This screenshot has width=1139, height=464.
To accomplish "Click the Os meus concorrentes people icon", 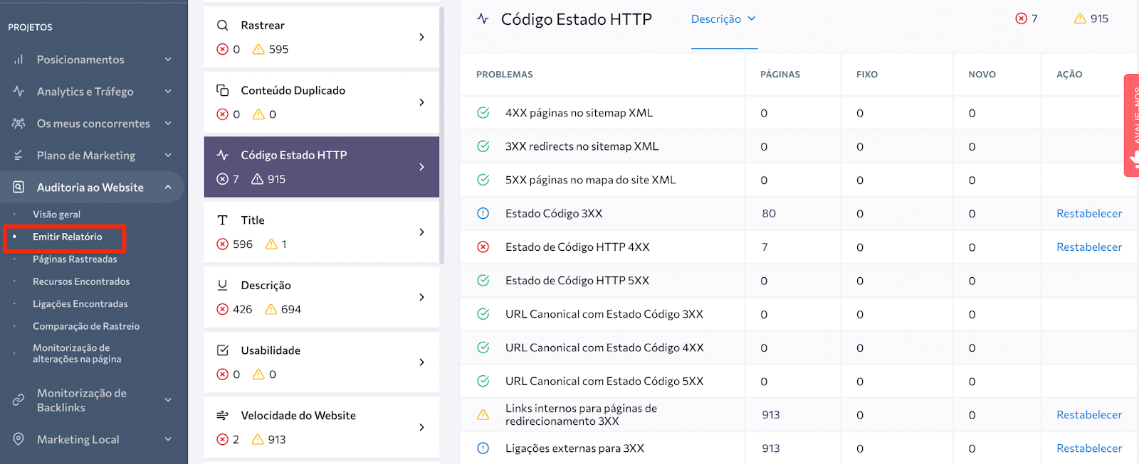I will click(19, 124).
